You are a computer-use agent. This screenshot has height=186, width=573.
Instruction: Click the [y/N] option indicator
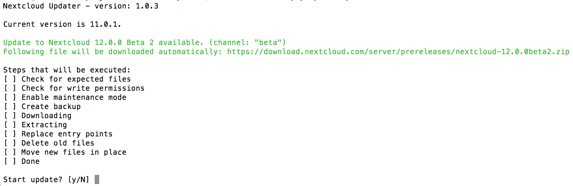[x=79, y=180]
